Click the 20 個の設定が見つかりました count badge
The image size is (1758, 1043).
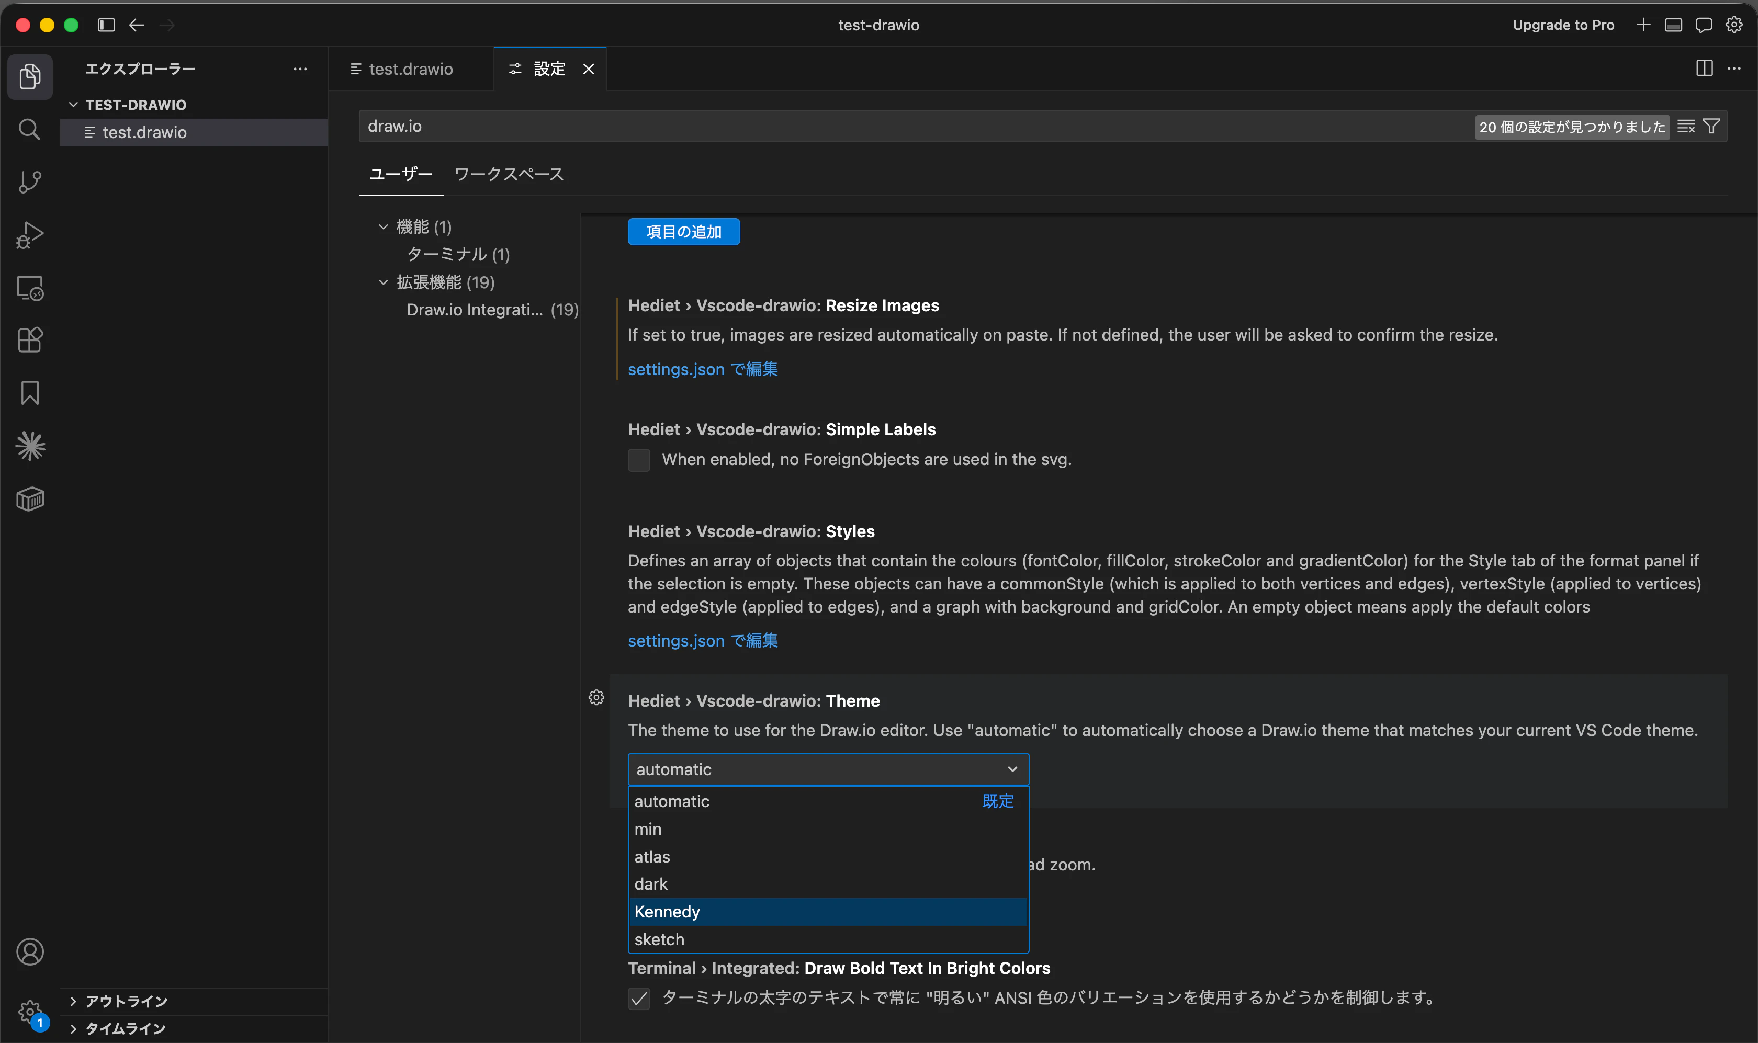[x=1572, y=127]
